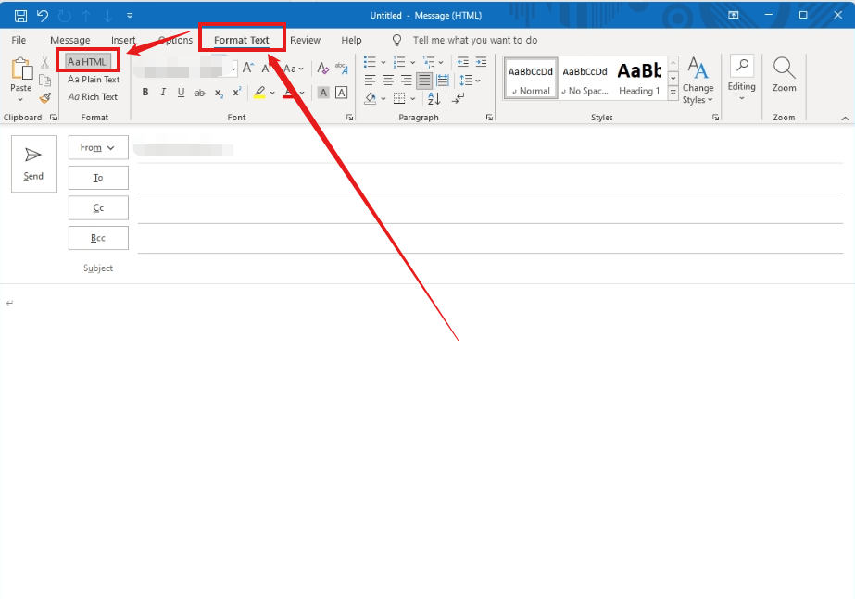The image size is (855, 599).
Task: Clear all formatting with the eraser icon
Action: click(x=322, y=68)
